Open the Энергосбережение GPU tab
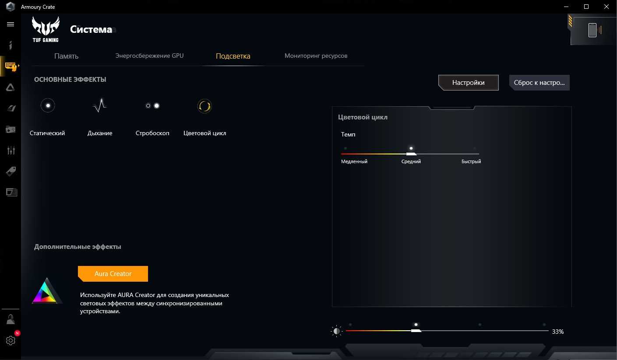This screenshot has height=360, width=617. (x=149, y=56)
